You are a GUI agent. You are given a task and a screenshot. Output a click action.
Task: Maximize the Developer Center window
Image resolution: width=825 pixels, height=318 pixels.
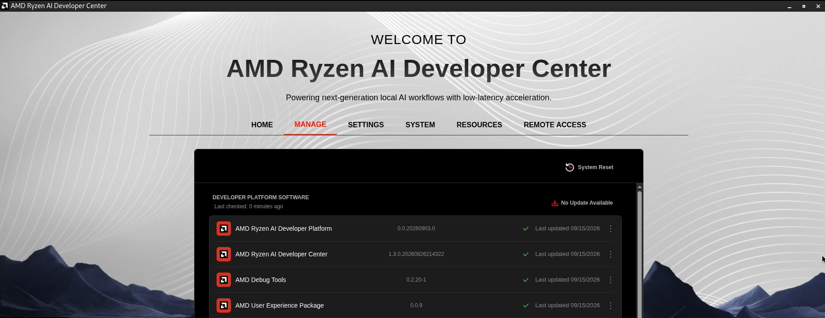[x=804, y=6]
